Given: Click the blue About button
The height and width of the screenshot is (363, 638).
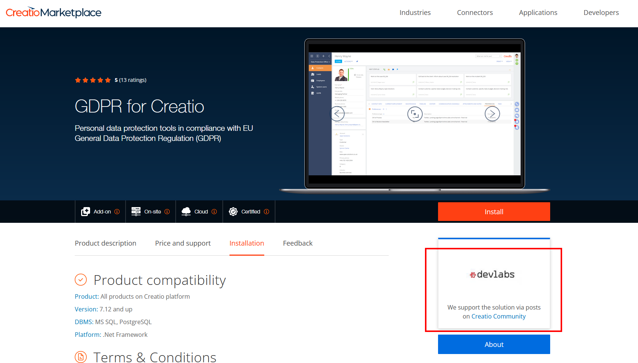Looking at the screenshot, I should (494, 344).
